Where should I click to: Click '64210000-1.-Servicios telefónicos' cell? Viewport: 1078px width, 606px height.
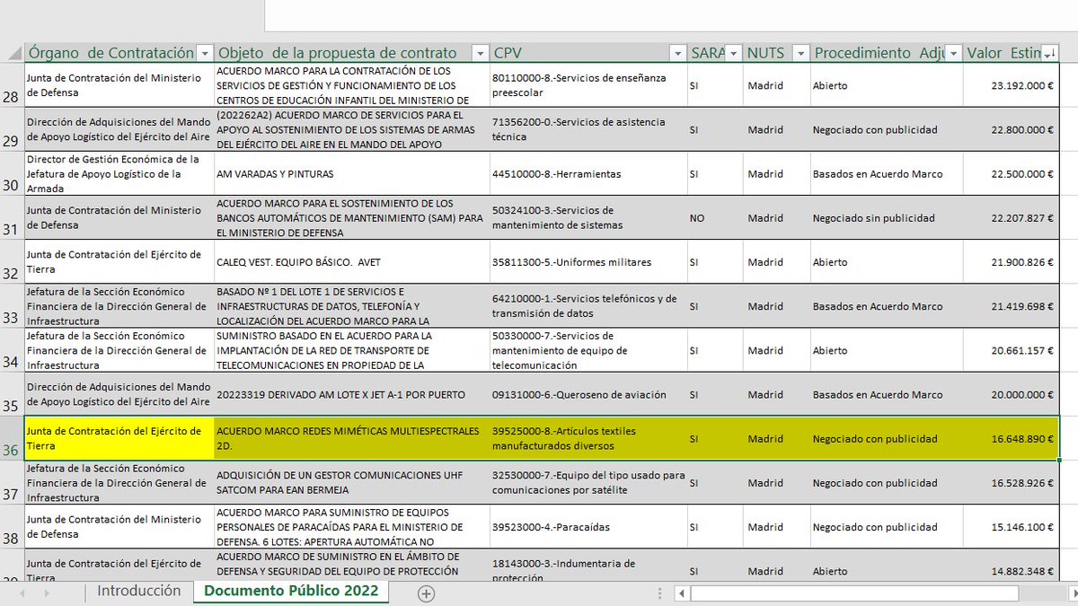[588, 305]
